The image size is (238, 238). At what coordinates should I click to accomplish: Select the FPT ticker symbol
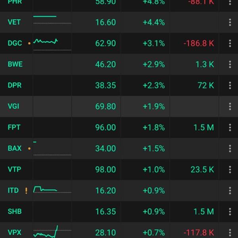tap(14, 127)
